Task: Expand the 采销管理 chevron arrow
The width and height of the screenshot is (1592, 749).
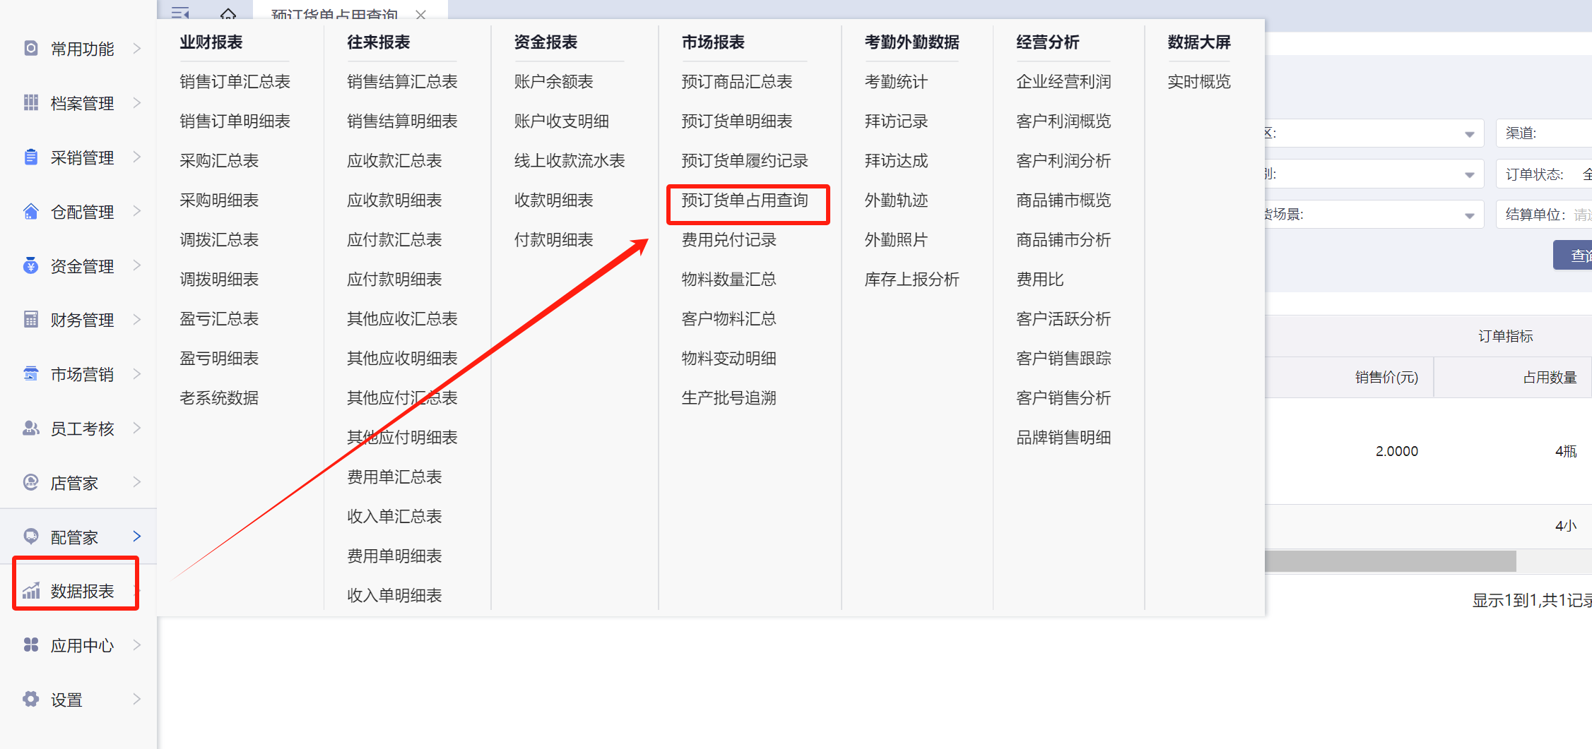Action: pos(137,157)
